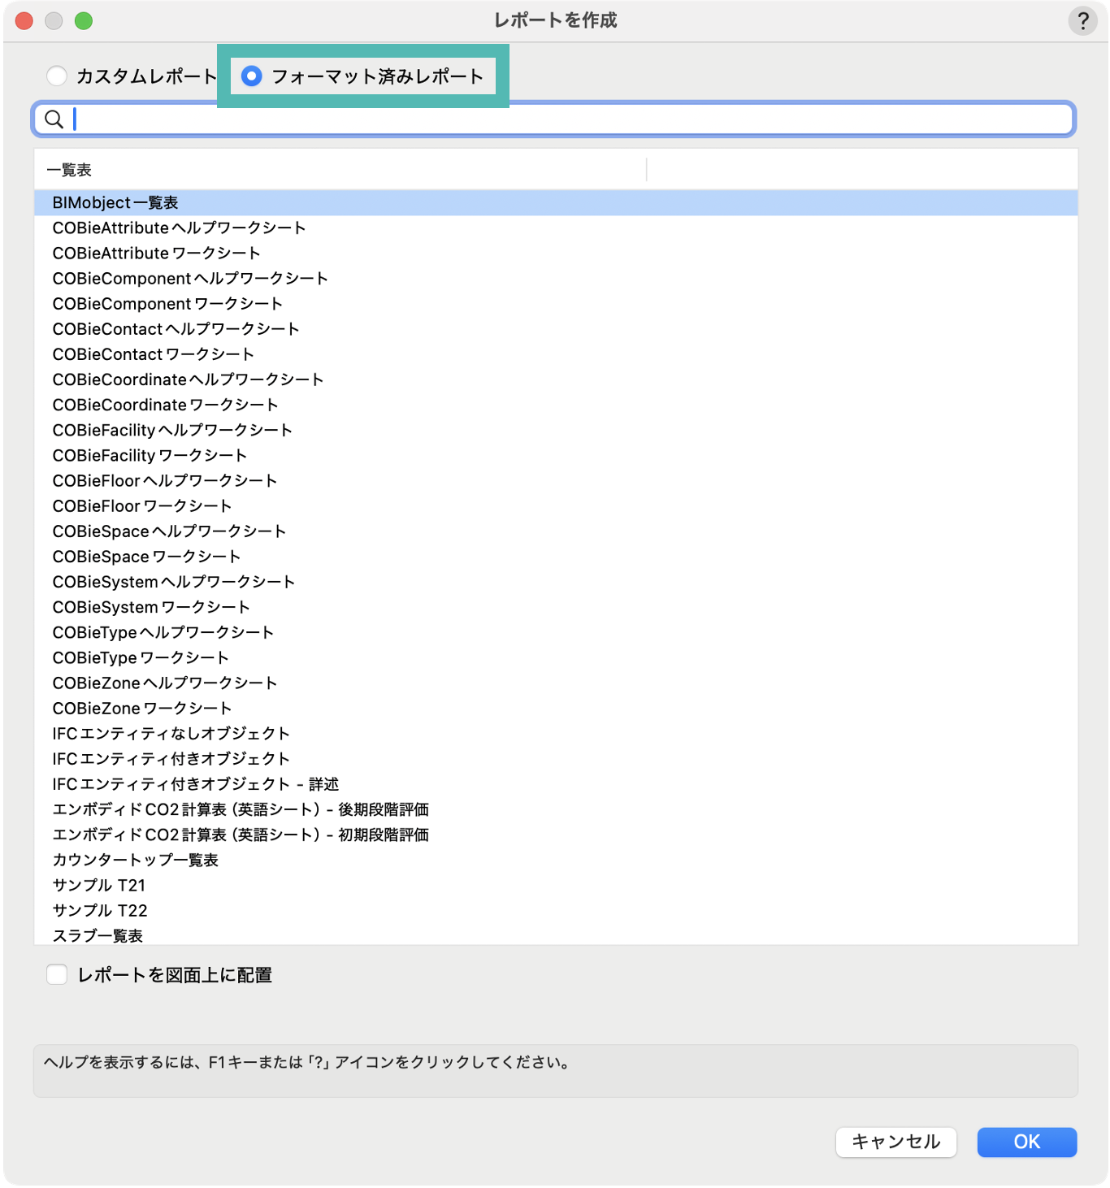This screenshot has width=1110, height=1188.
Task: Enable レポートを図面上に配置 checkbox
Action: [57, 974]
